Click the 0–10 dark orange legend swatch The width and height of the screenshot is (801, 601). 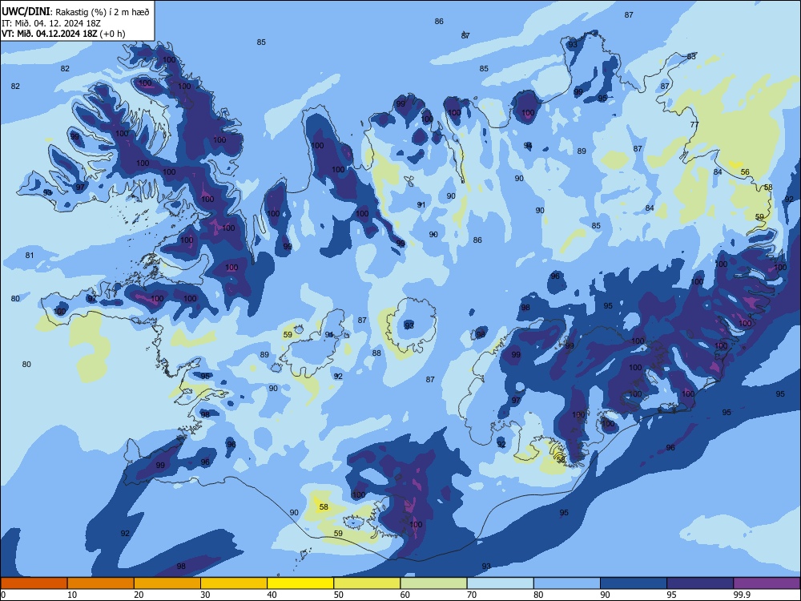click(x=34, y=583)
